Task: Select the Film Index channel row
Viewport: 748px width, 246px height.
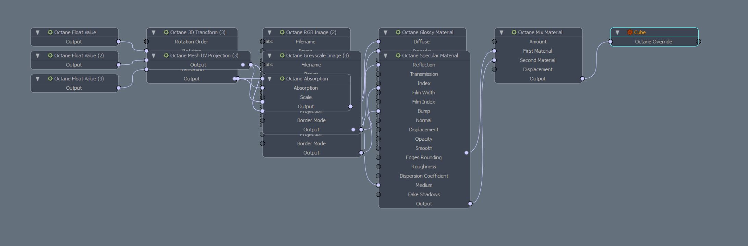Action: coord(424,102)
